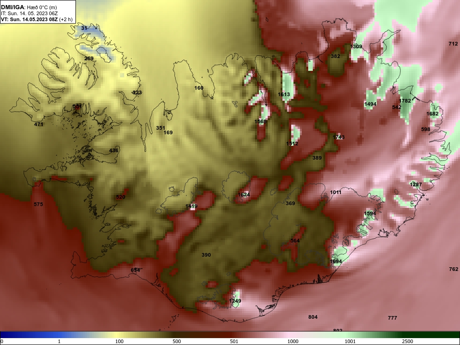460x345 pixels.
Task: Click the 1309 value label
Action: [356, 46]
